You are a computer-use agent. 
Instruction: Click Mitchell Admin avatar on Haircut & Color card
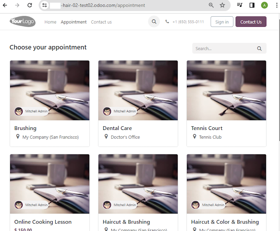click(195, 205)
